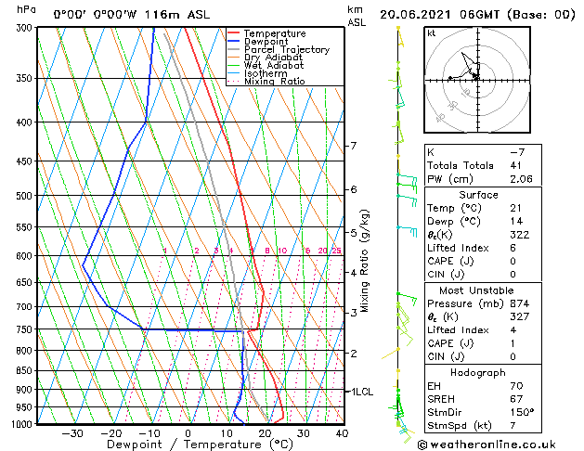This screenshot has height=451, width=584.
Task: Click the 'Most Unstable' section heading
Action: 476,290
